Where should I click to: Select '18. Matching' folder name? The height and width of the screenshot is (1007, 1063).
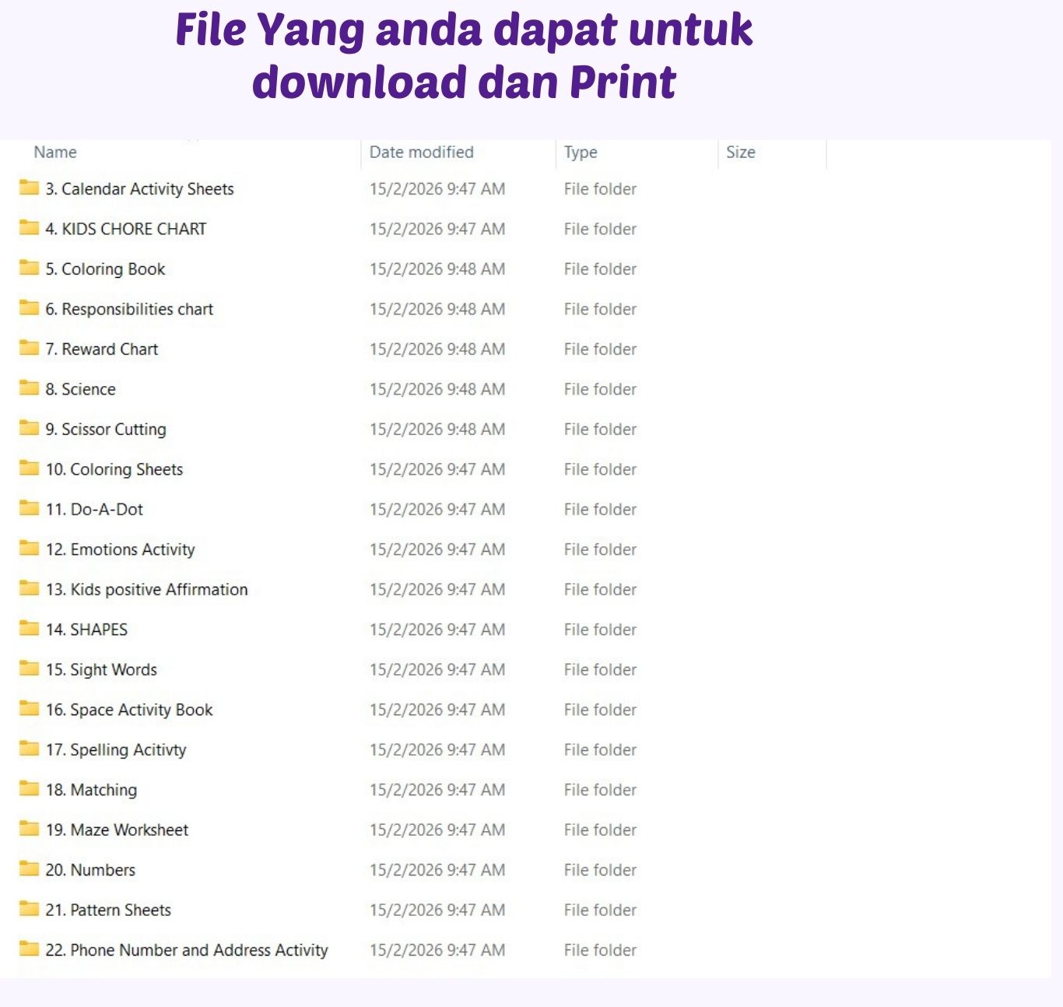coord(92,790)
